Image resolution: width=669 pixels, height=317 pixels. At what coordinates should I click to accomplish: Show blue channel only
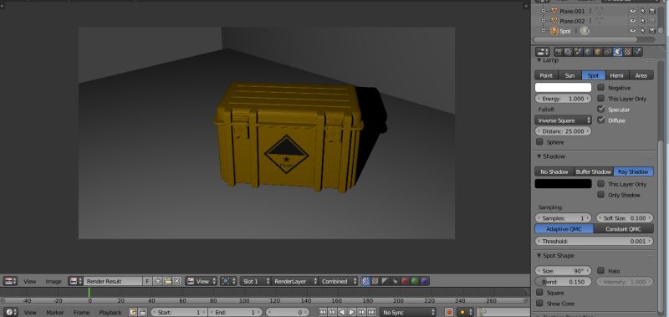pyautogui.click(x=424, y=281)
